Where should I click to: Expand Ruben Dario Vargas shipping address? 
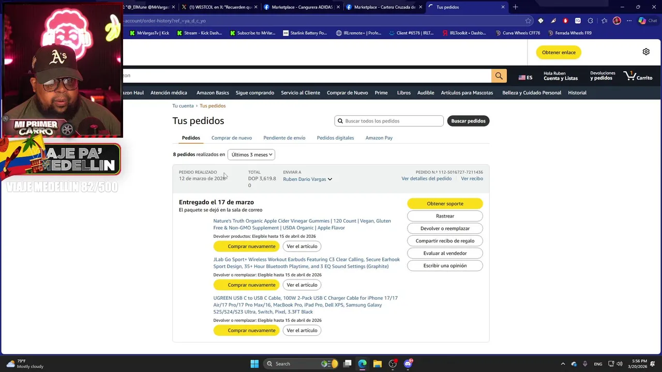click(x=307, y=179)
